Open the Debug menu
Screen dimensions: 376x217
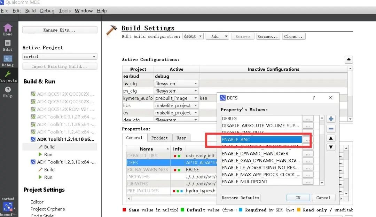tap(47, 11)
